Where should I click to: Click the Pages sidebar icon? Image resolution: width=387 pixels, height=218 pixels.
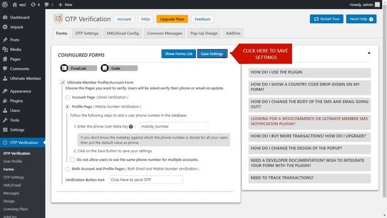tap(5, 59)
